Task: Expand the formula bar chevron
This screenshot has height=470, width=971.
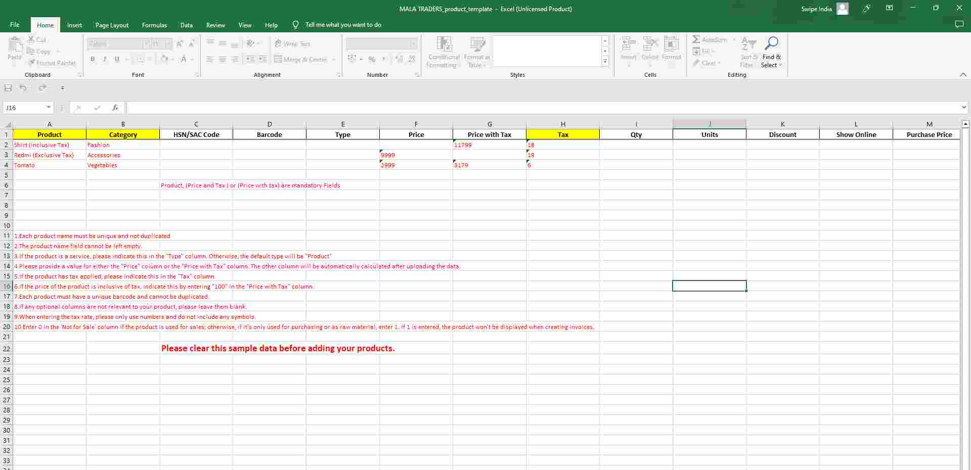Action: pyautogui.click(x=964, y=108)
